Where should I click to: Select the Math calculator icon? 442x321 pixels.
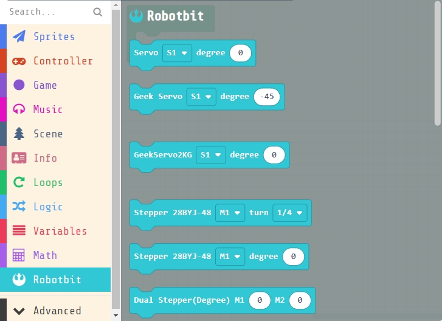click(19, 255)
